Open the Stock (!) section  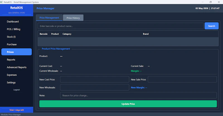[11, 37]
